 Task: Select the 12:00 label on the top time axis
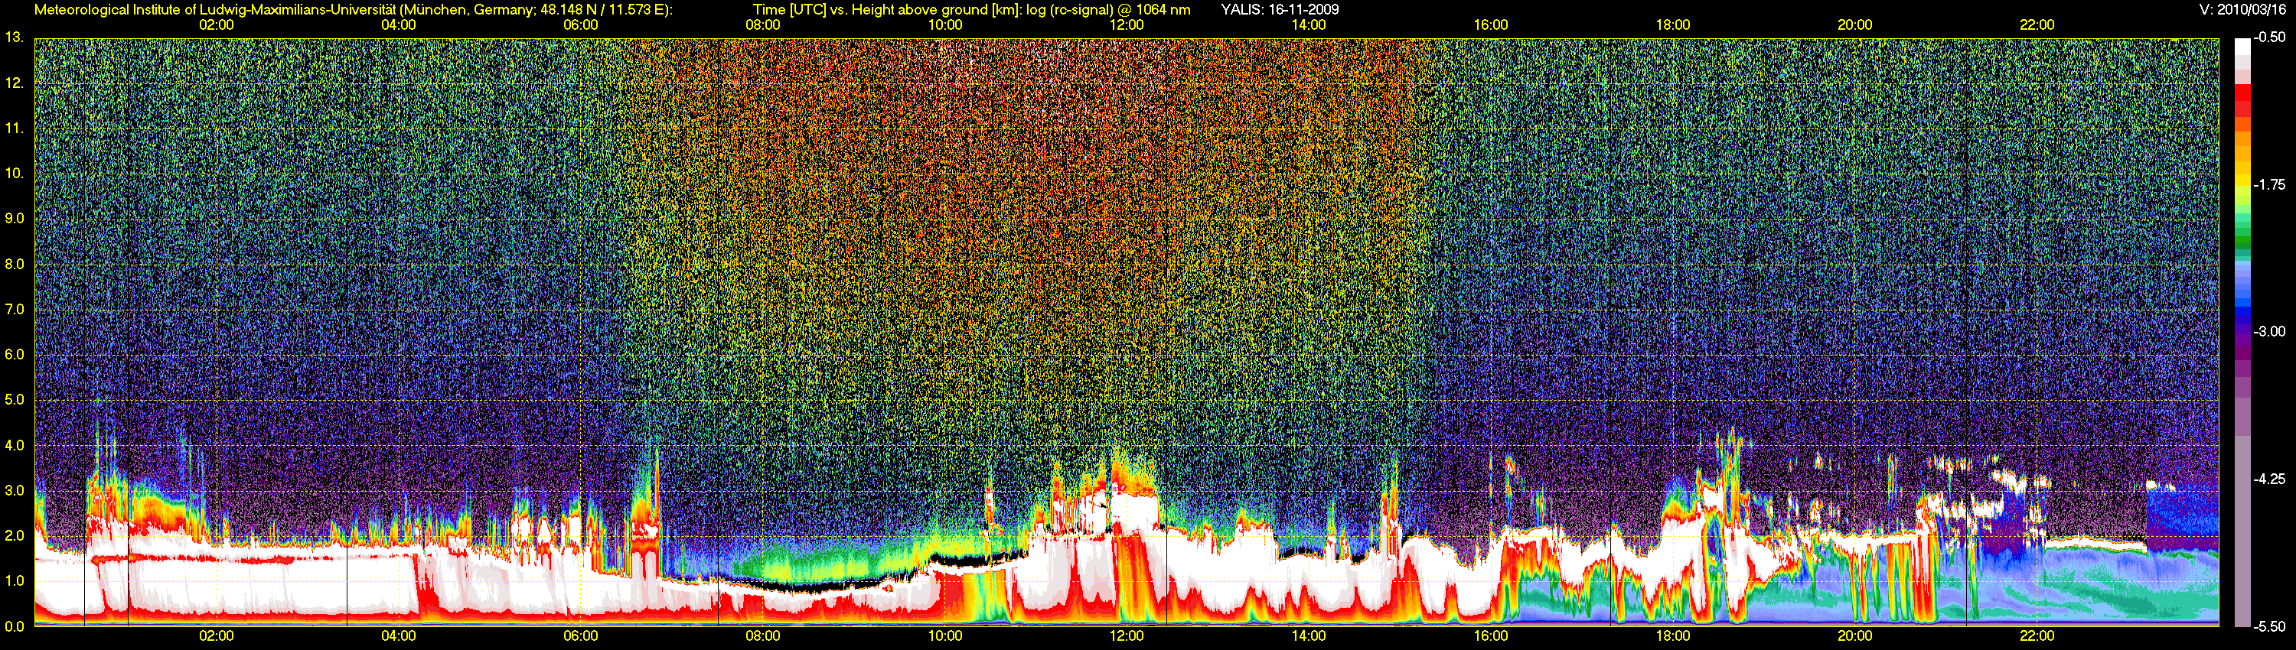[x=1127, y=25]
